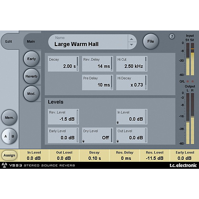Click the lock icon on Out Level
The height and width of the screenshot is (199, 199).
click(x=118, y=141)
